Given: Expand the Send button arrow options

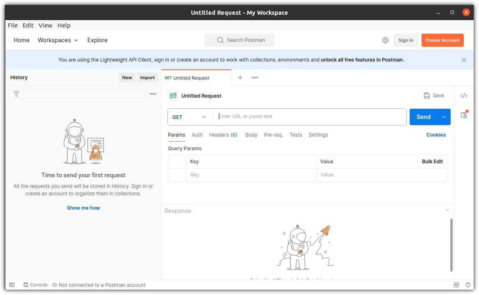Looking at the screenshot, I should coord(444,117).
